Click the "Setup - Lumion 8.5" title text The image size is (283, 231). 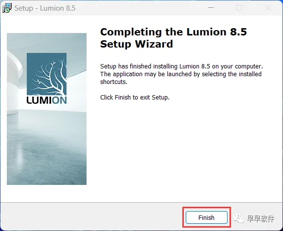point(45,8)
